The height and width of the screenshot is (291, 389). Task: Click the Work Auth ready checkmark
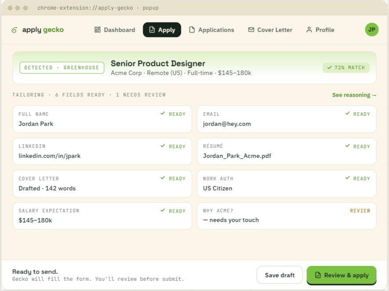click(347, 178)
